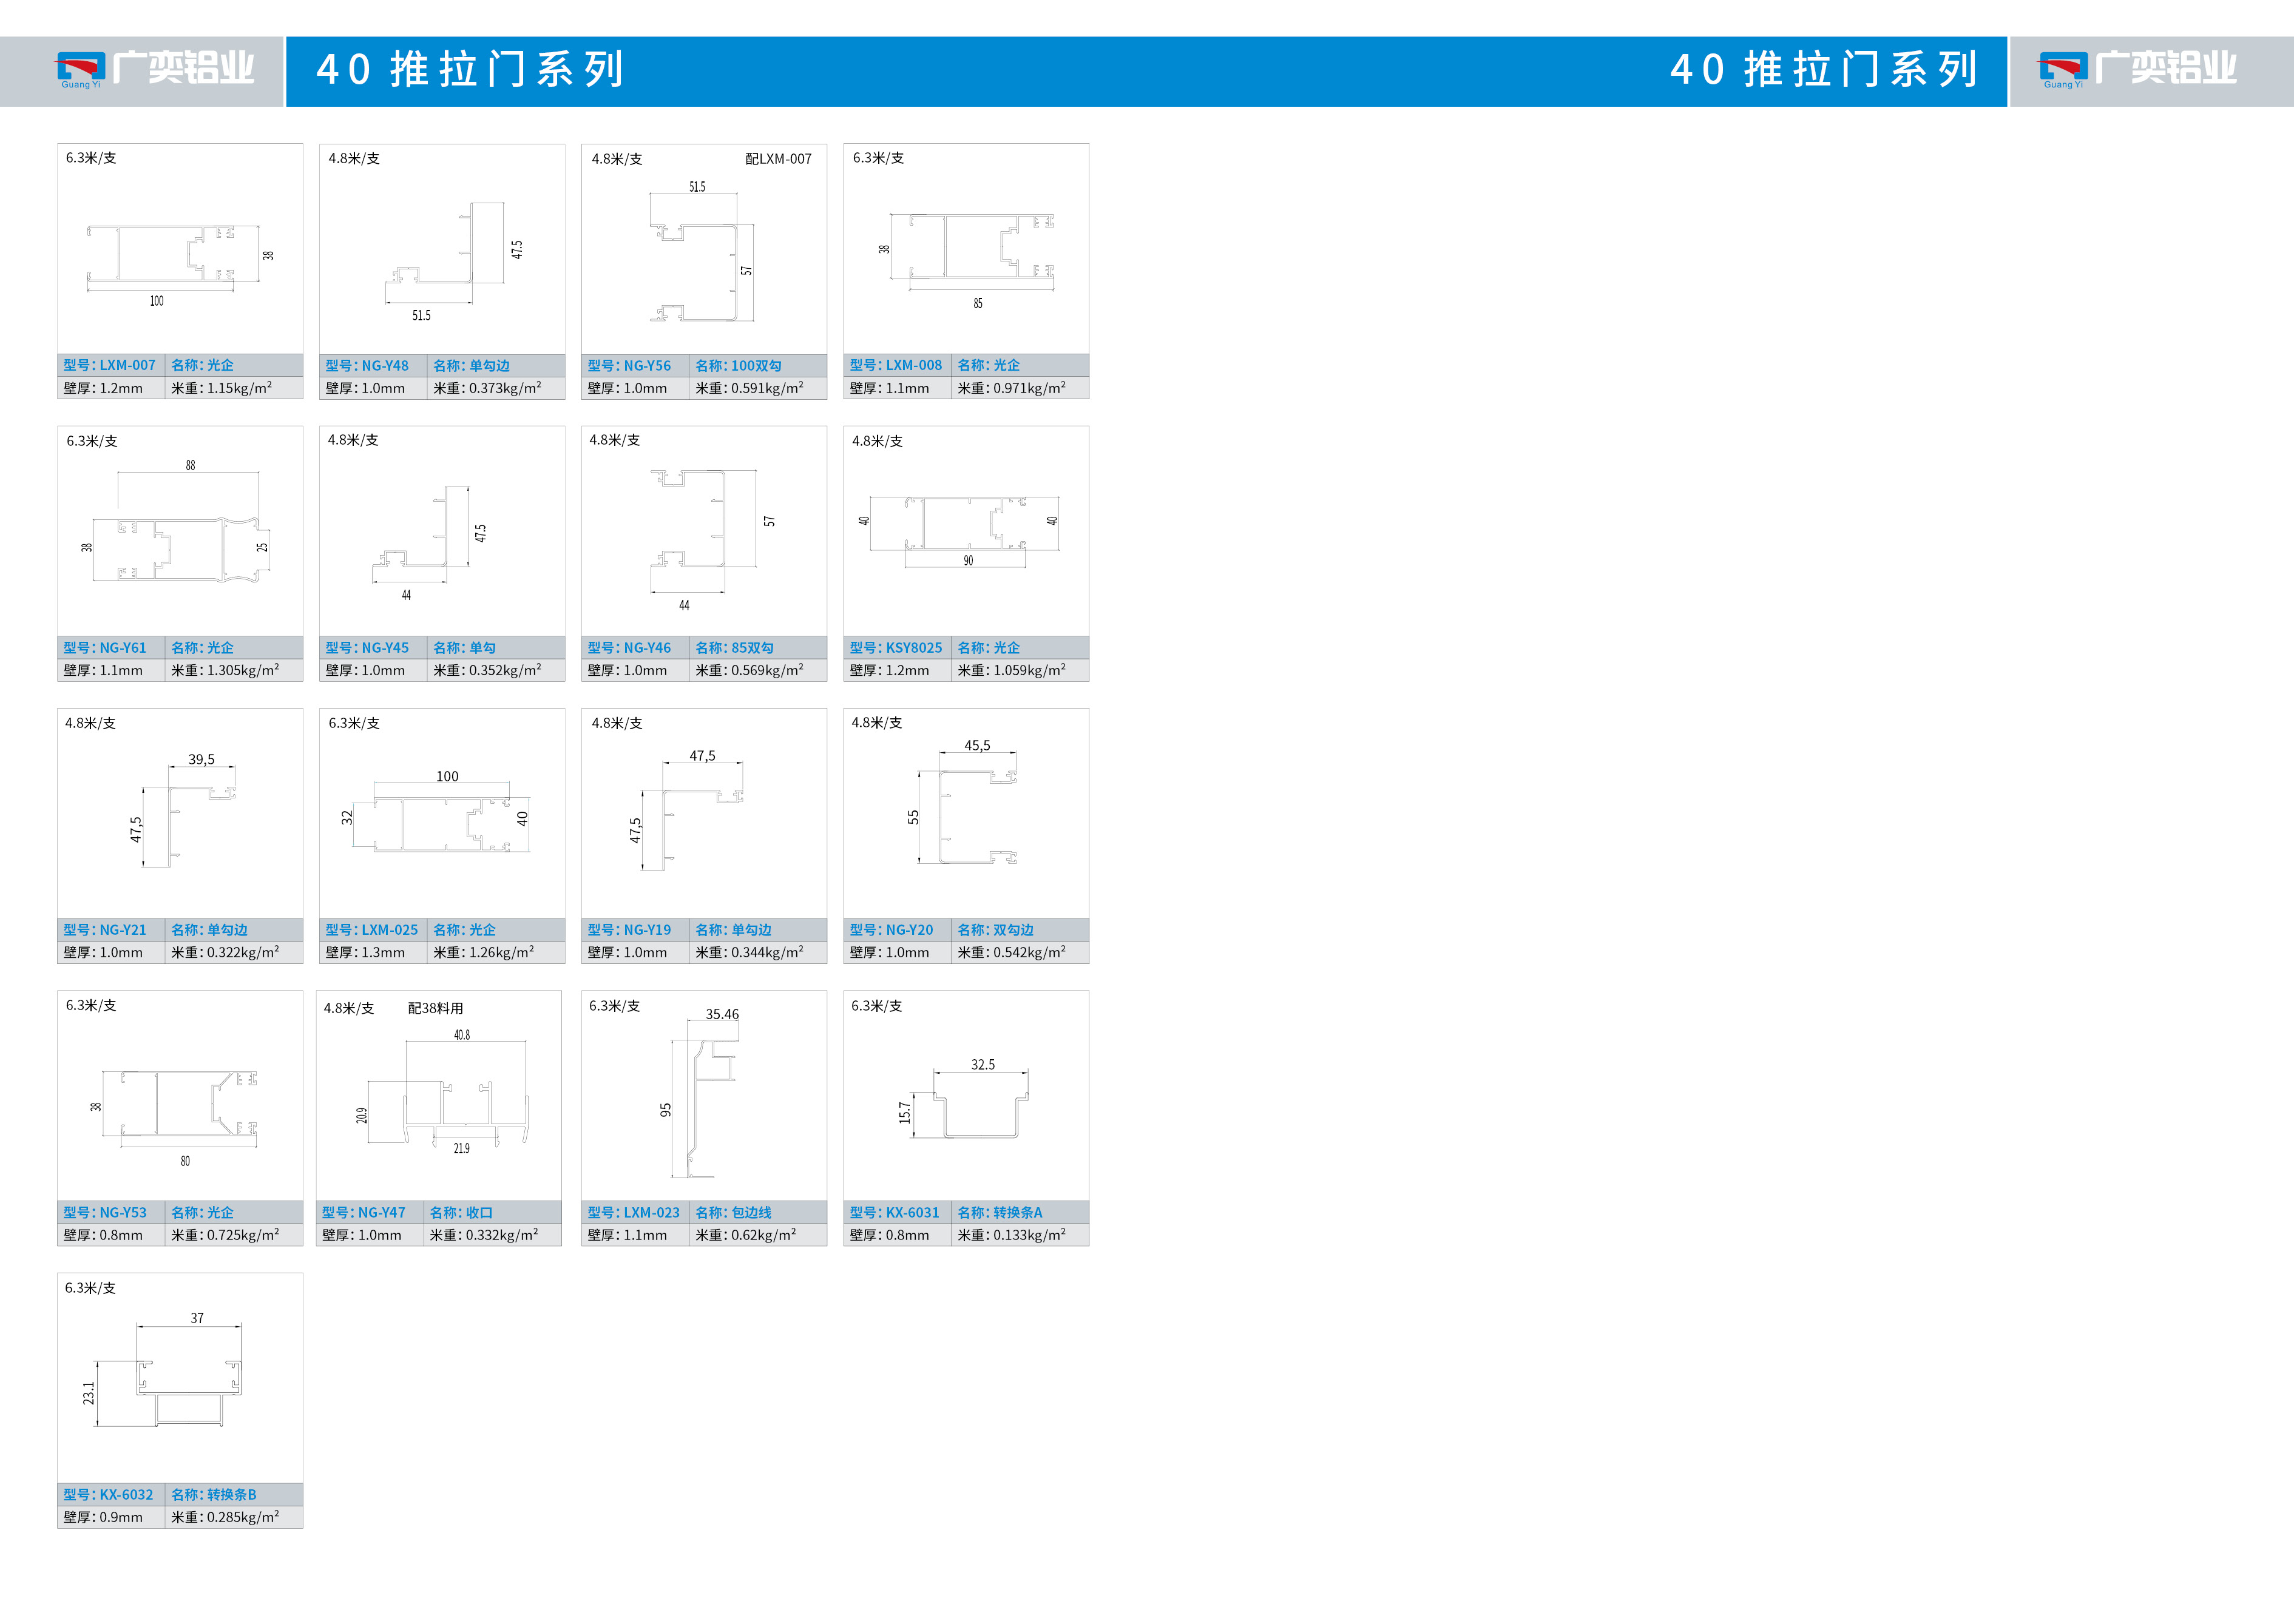Select the LXM-025 profile drawing
This screenshot has width=2294, height=1624.
(x=435, y=811)
